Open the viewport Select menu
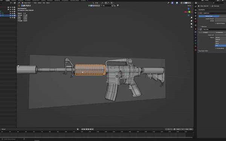Viewport: 226px width, 141px height. [40, 3]
